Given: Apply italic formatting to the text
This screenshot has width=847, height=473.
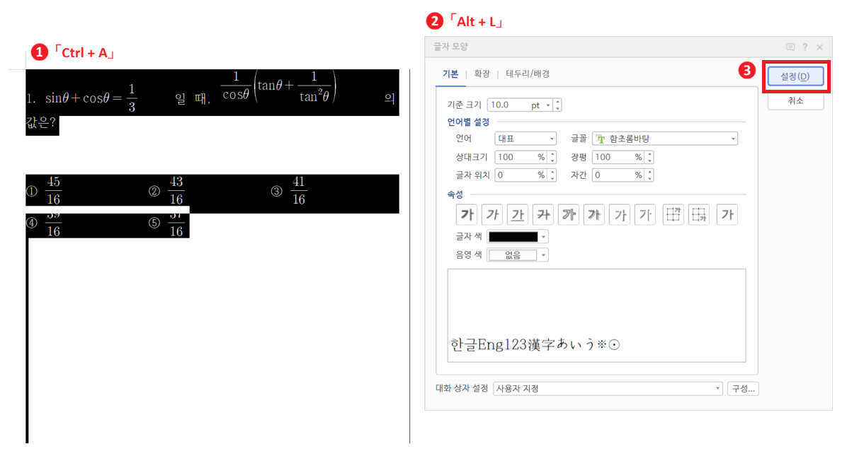Looking at the screenshot, I should [491, 214].
